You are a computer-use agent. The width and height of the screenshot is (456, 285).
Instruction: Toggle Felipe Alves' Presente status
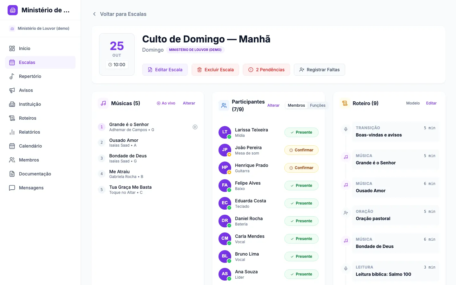point(301,186)
